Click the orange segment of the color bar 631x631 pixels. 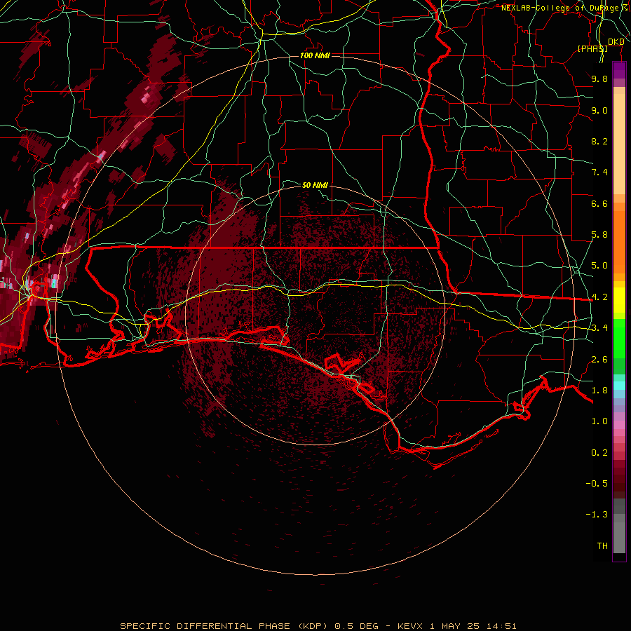(619, 241)
